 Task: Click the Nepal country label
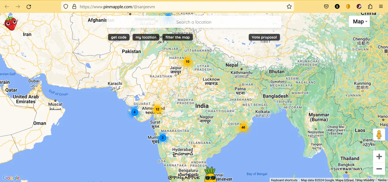pos(232,65)
